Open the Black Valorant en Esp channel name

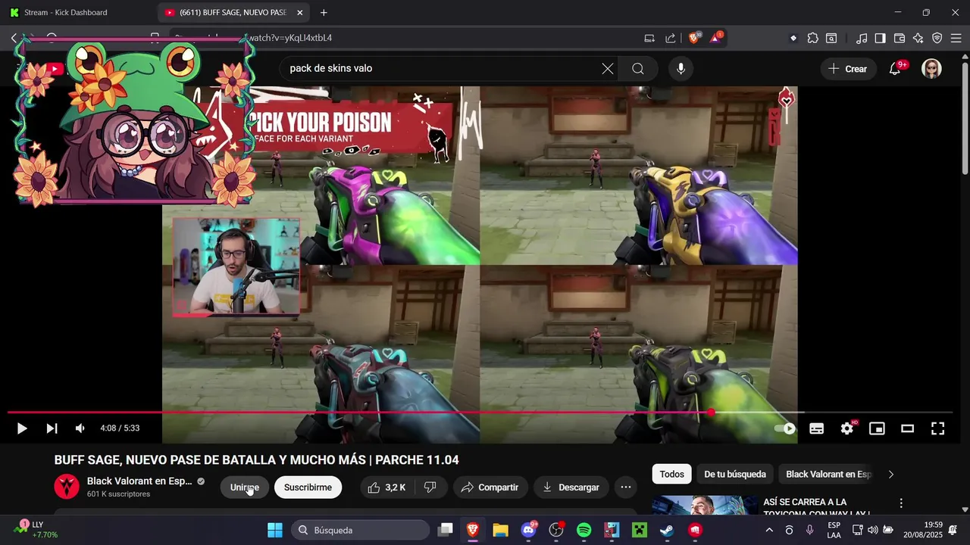tap(139, 481)
